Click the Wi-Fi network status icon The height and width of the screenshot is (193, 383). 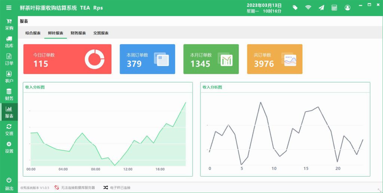point(308,7)
